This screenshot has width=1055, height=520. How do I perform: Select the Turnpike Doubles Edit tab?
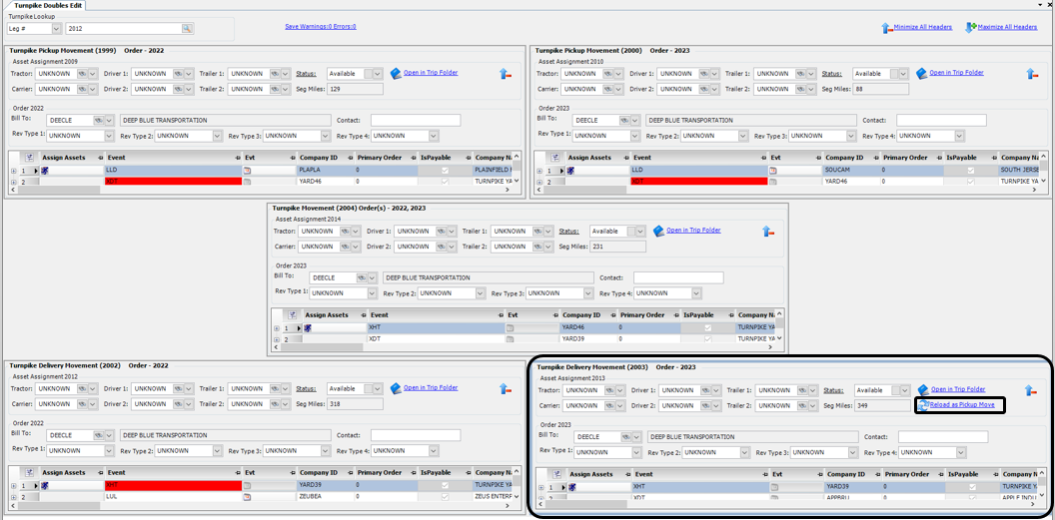click(x=48, y=6)
